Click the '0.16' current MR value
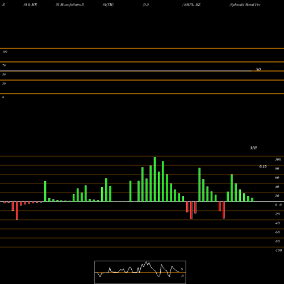This screenshot has height=284, width=284. coord(263,166)
